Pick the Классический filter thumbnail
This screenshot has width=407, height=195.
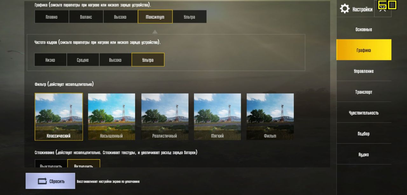click(x=59, y=117)
